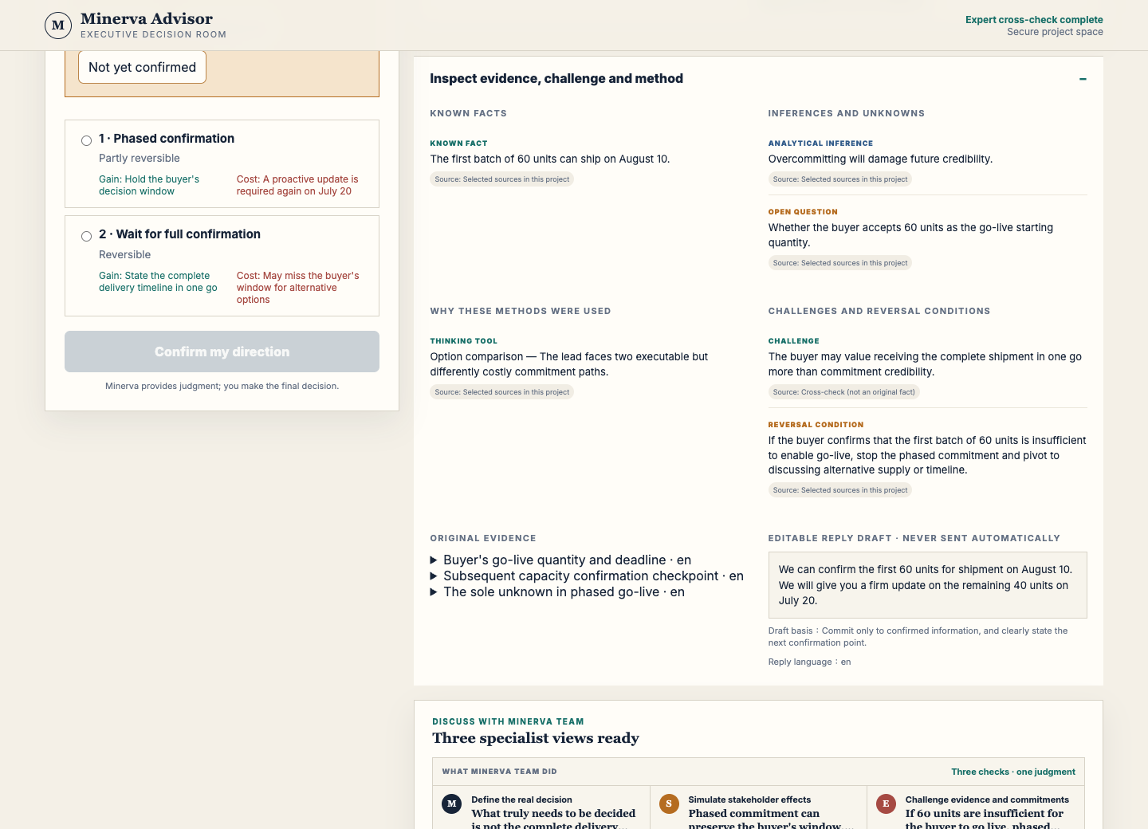The height and width of the screenshot is (829, 1148).
Task: Expand The sole unknown in phased go-live
Action: coord(557,592)
